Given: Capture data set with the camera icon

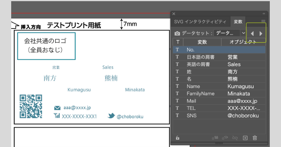Looking at the screenshot, I should click(x=177, y=34).
